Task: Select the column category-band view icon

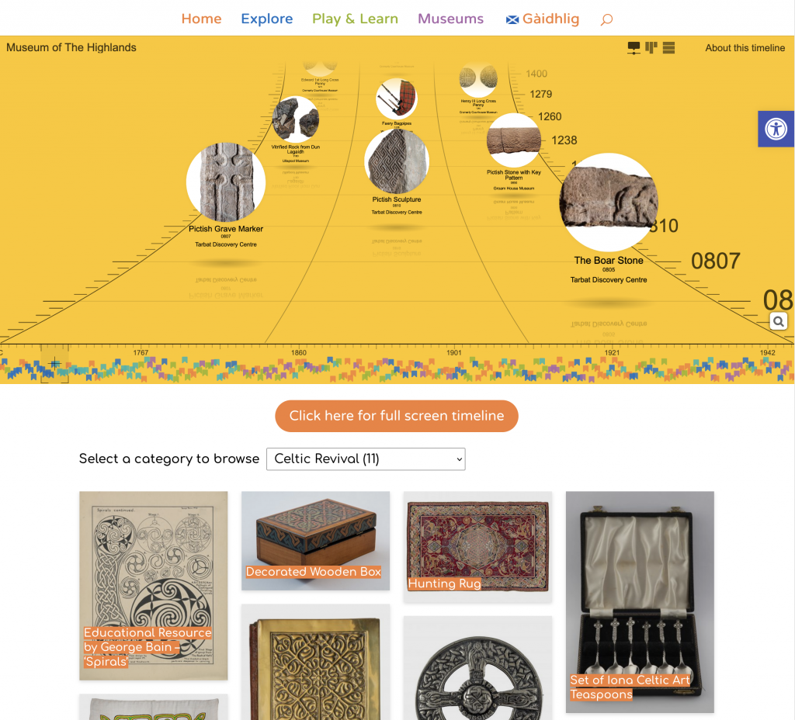Action: (651, 47)
